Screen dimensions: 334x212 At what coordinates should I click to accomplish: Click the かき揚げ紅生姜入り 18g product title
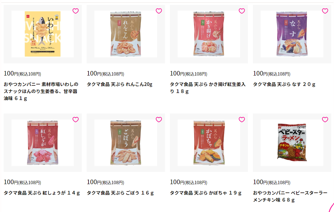click(208, 88)
